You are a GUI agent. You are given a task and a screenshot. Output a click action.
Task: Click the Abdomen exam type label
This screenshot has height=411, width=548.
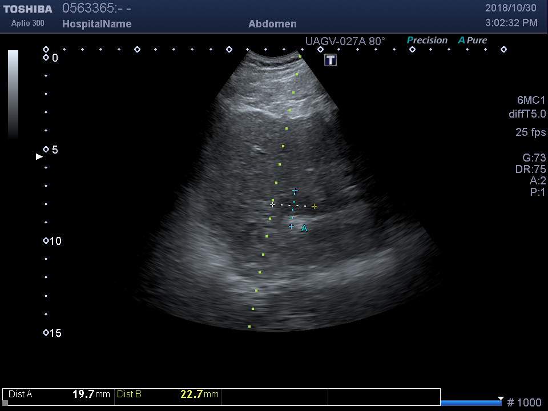coord(272,24)
